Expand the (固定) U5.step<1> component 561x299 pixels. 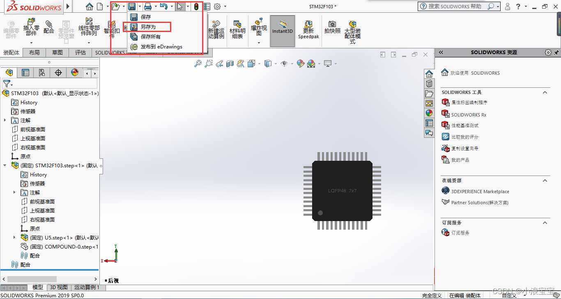(x=14, y=237)
